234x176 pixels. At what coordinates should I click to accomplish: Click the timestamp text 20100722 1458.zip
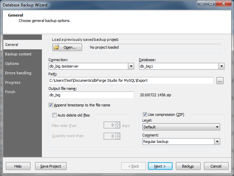point(156,95)
